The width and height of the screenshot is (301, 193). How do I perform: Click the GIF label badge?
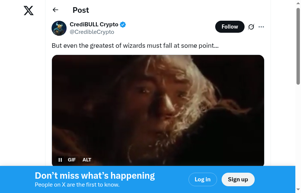[x=72, y=160]
